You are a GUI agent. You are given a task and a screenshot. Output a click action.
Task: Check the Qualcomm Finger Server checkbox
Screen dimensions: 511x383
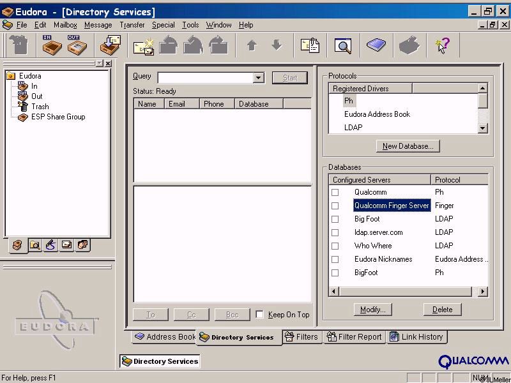(335, 206)
